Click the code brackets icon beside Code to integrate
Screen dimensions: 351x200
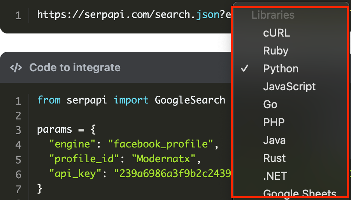(x=16, y=68)
